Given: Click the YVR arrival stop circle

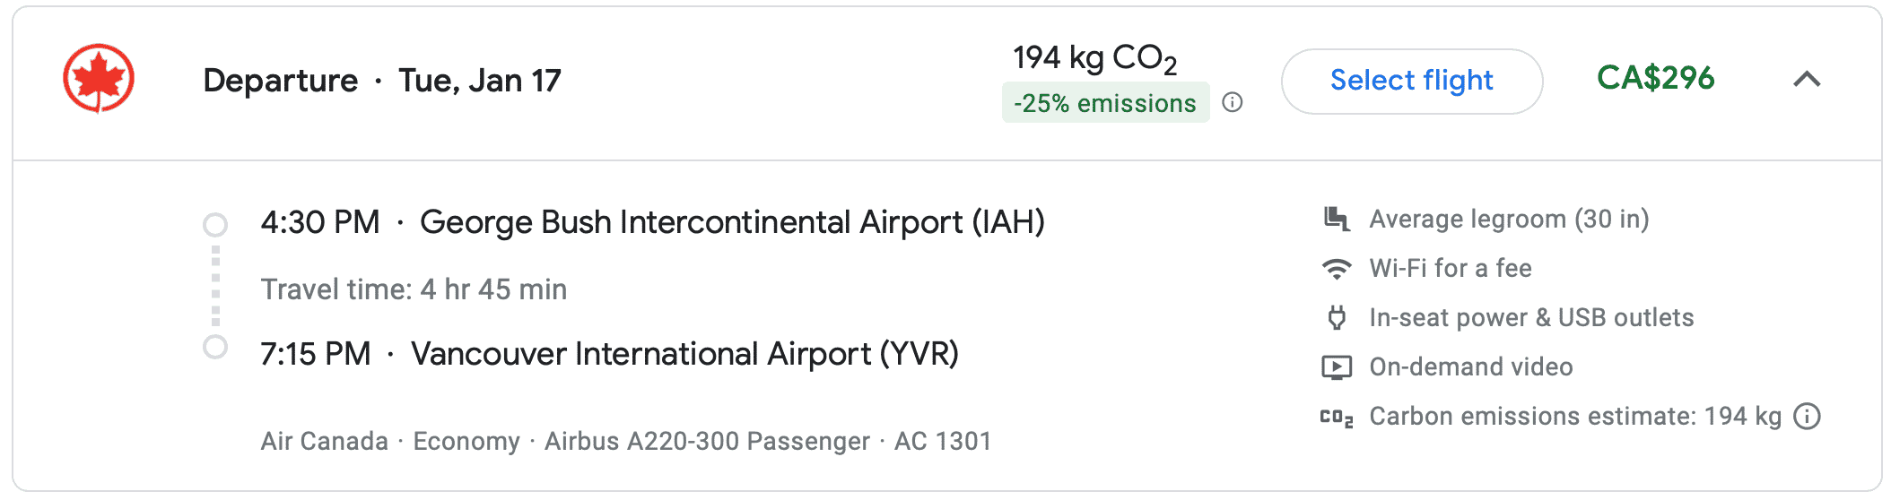Looking at the screenshot, I should coord(215,347).
